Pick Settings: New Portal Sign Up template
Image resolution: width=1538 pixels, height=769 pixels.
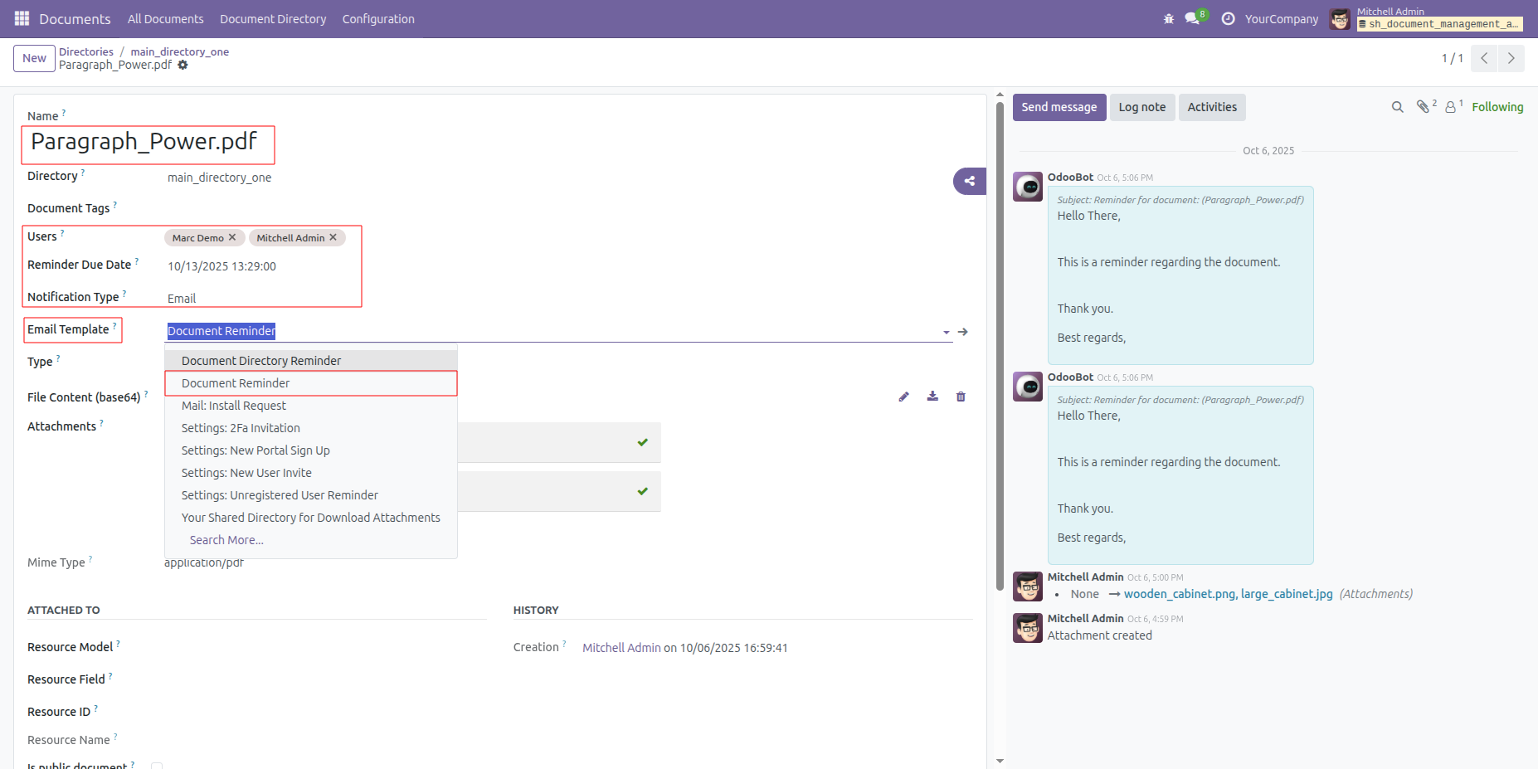pos(311,450)
